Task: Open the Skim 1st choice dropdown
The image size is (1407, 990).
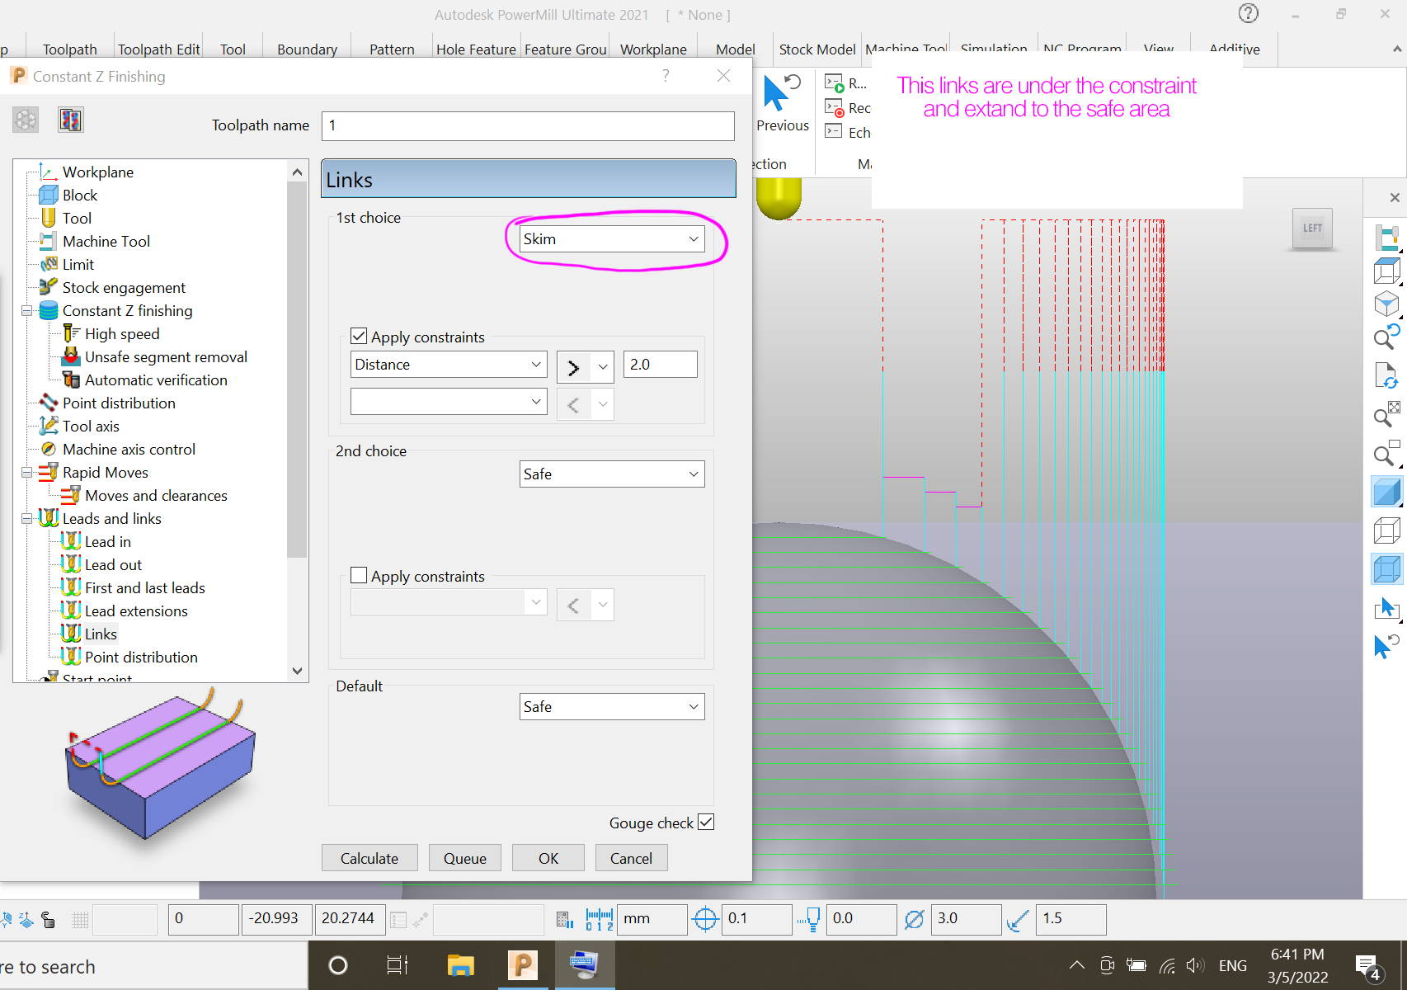Action: pyautogui.click(x=610, y=238)
